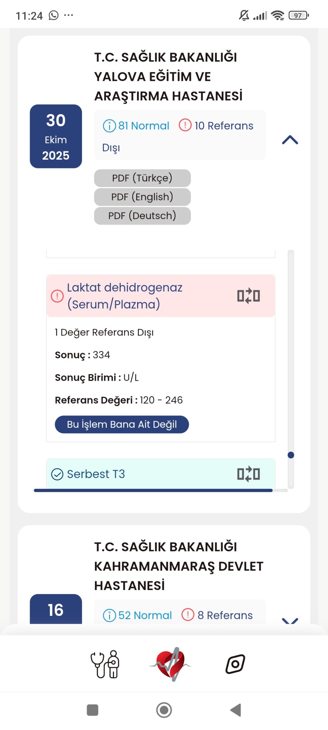
Task: Expand the Kahramanmaraş hospital results card
Action: click(x=290, y=620)
